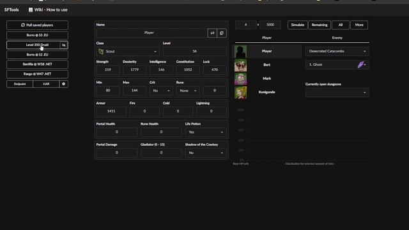Open the Desecrated Catacombs dungeon dropdown
Screen dimensions: 409x230
coord(337,51)
